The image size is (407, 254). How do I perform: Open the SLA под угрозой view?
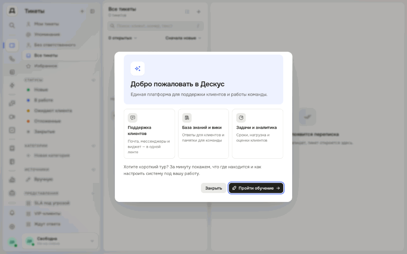pyautogui.click(x=60, y=203)
